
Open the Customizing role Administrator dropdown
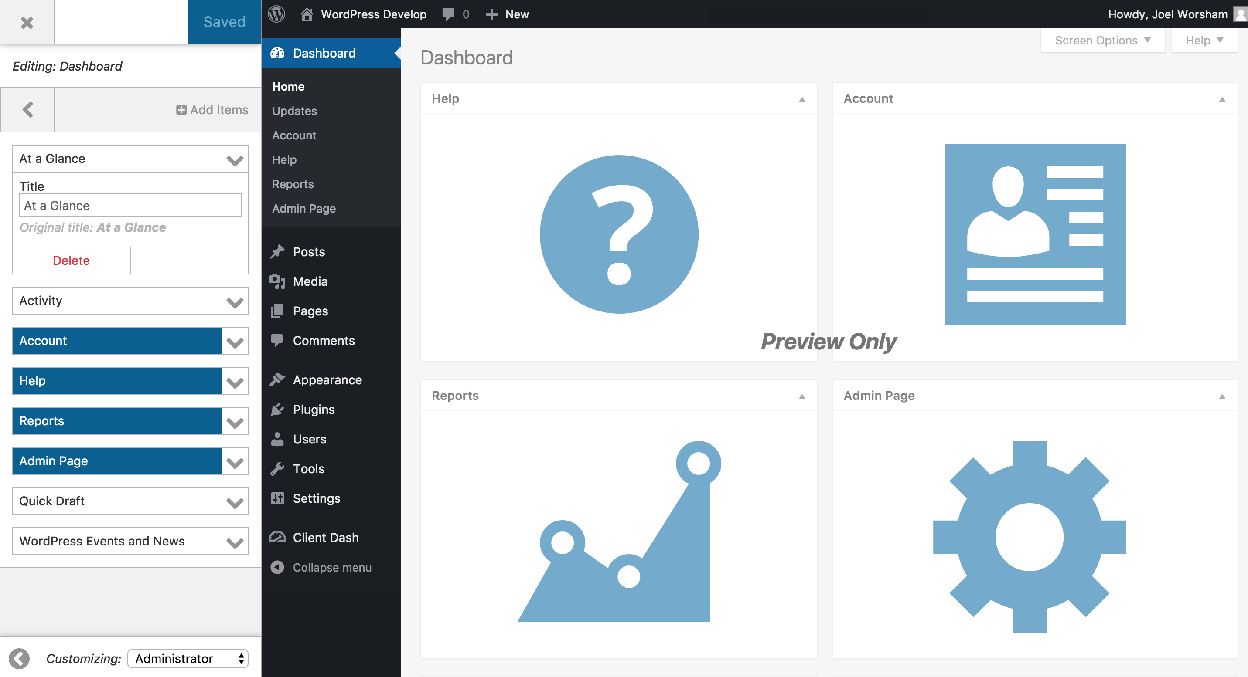tap(188, 659)
